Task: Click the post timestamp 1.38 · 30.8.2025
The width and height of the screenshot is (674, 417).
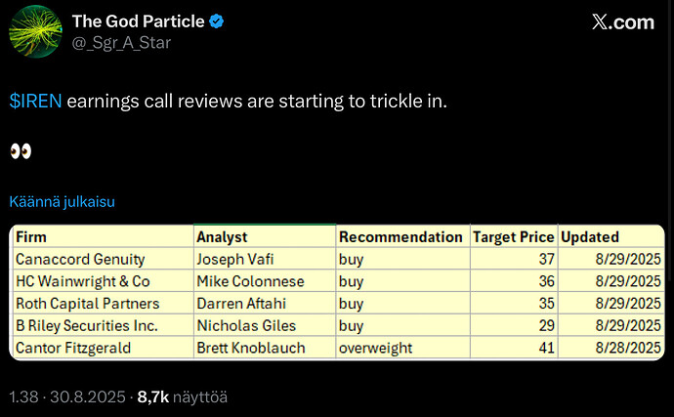Action: pos(68,397)
